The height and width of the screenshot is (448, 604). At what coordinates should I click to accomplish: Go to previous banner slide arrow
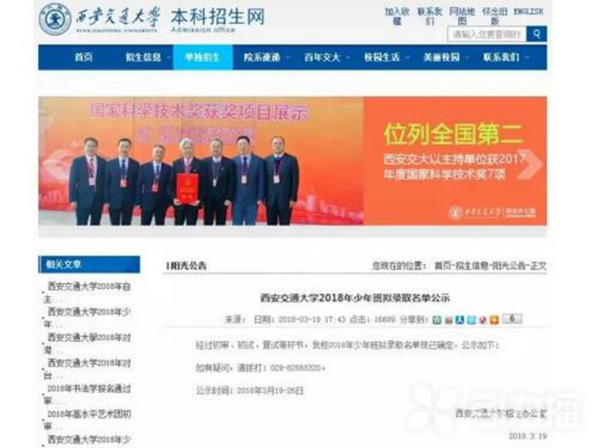point(55,164)
